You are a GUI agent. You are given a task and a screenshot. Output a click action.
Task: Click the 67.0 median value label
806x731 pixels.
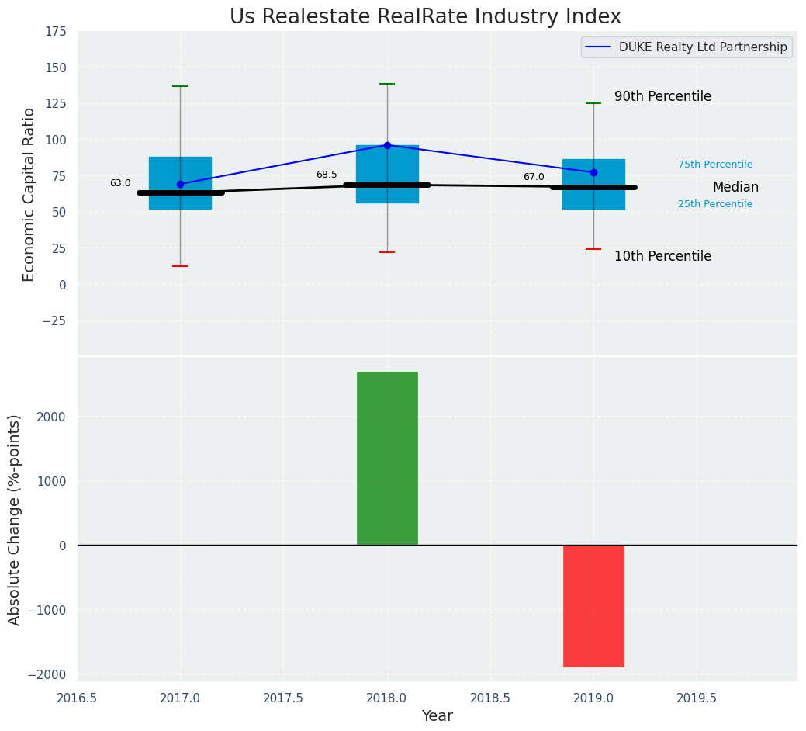point(534,177)
